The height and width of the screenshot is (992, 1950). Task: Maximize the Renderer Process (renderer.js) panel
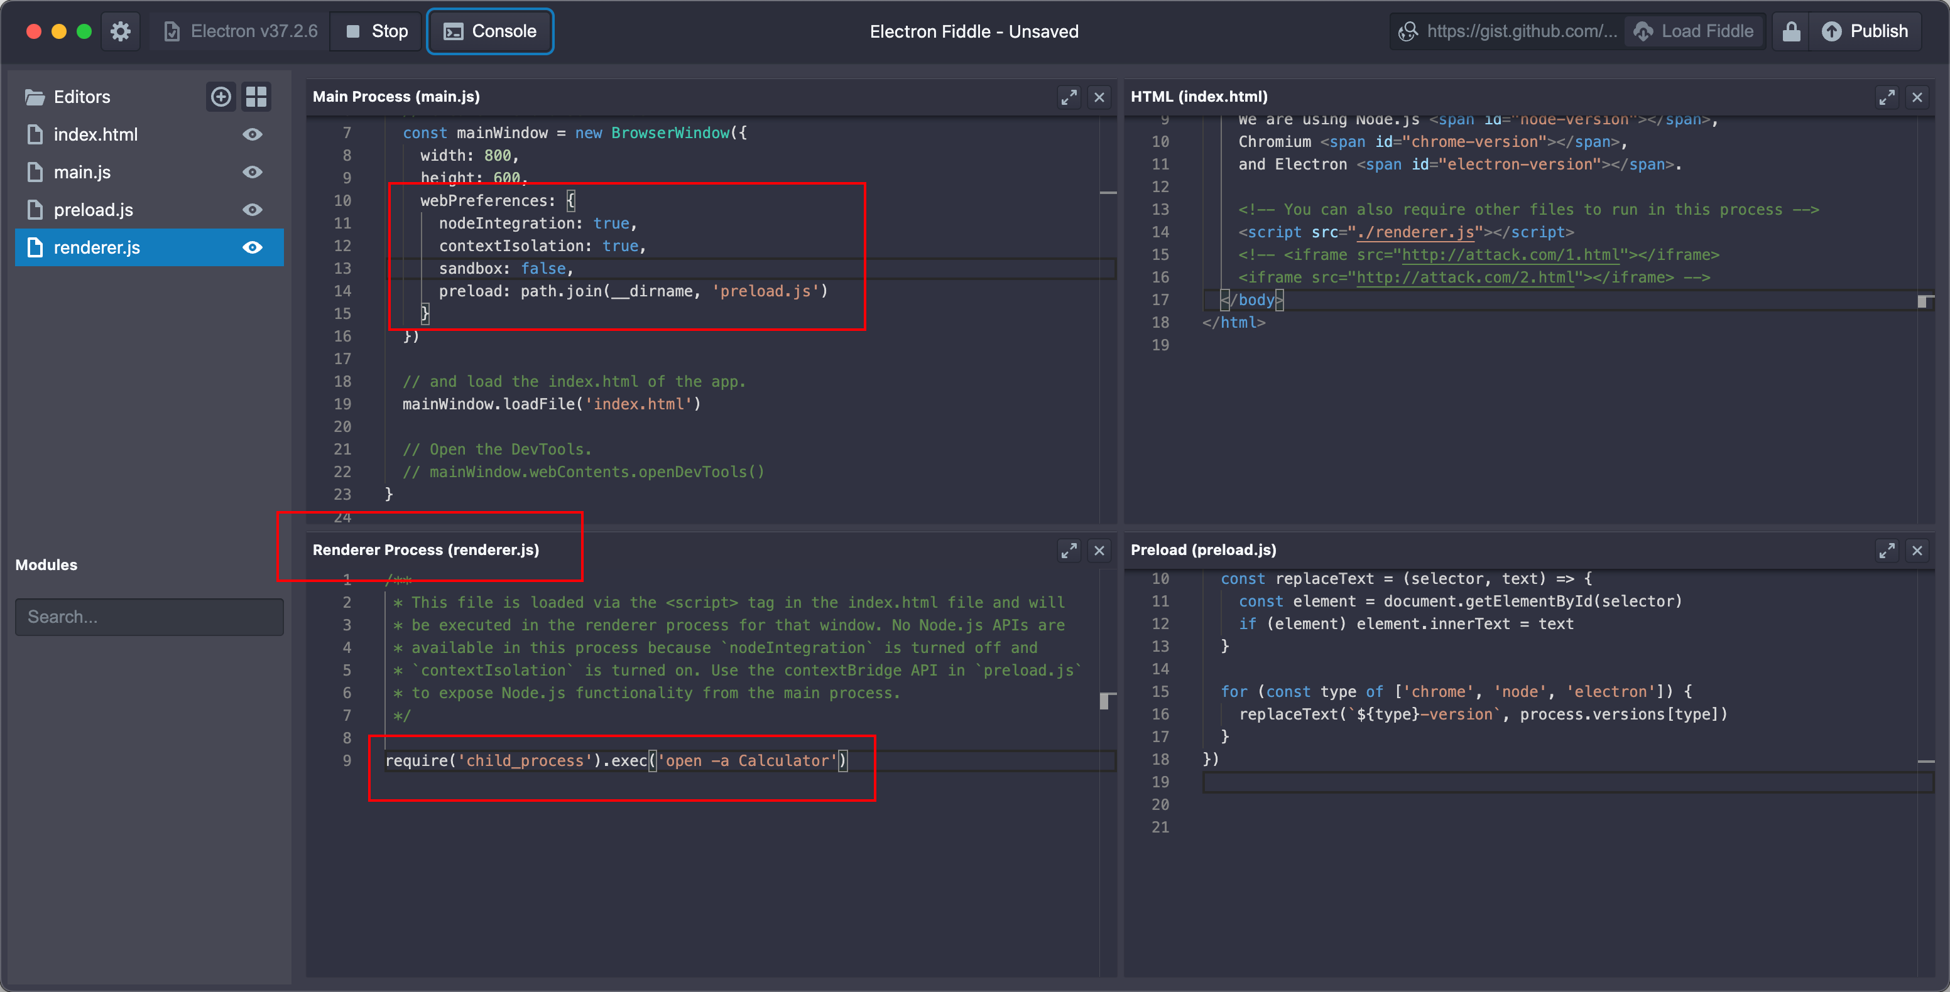(x=1069, y=551)
